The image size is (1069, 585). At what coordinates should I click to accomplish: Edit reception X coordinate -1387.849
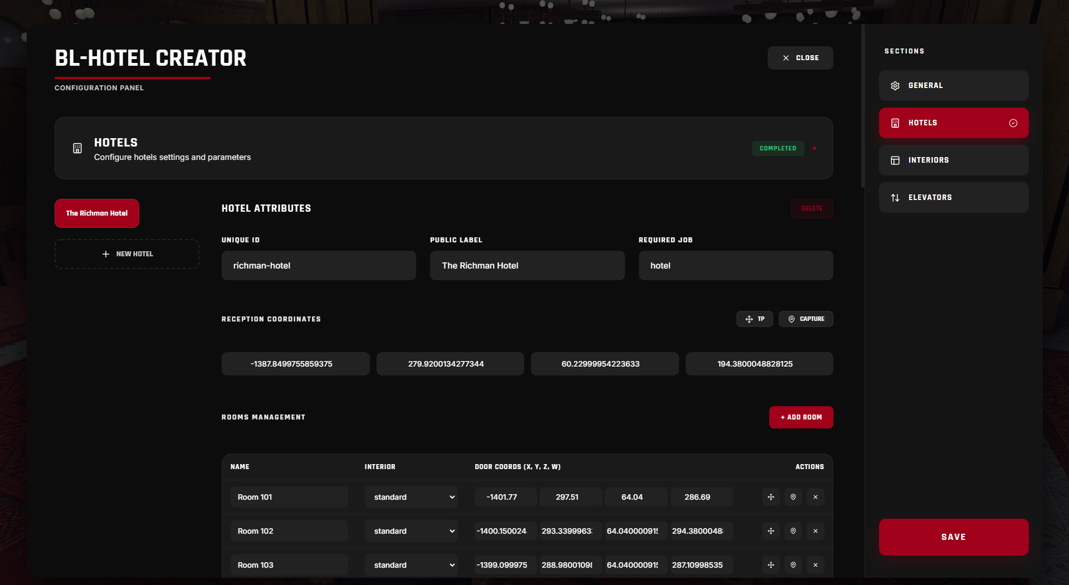[x=296, y=364]
